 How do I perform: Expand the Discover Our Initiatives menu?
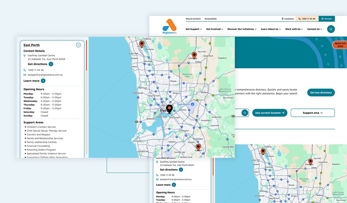pyautogui.click(x=242, y=29)
